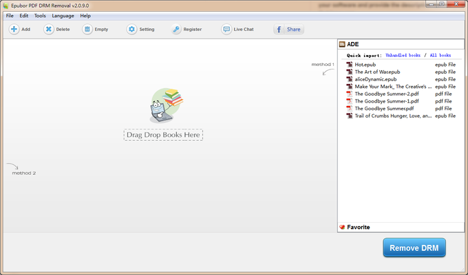468x275 pixels.
Task: Open the Language menu
Action: [x=63, y=16]
